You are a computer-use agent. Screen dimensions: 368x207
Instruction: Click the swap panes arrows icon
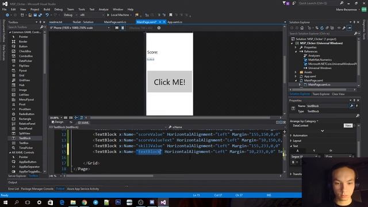point(71,122)
